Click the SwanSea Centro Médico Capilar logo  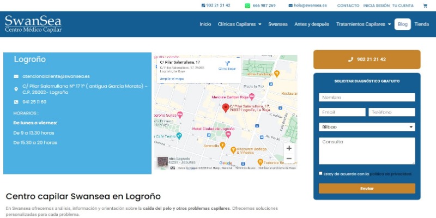pos(33,24)
